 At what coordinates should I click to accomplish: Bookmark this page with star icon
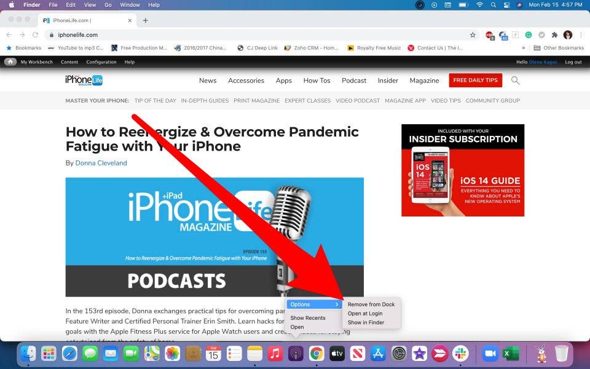coord(473,35)
